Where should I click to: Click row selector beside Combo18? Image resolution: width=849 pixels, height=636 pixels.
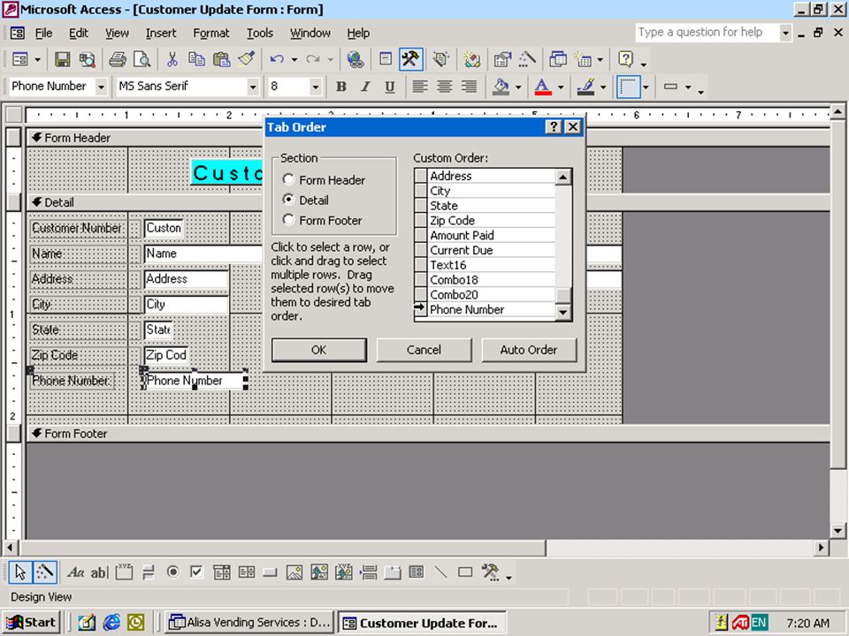point(421,280)
